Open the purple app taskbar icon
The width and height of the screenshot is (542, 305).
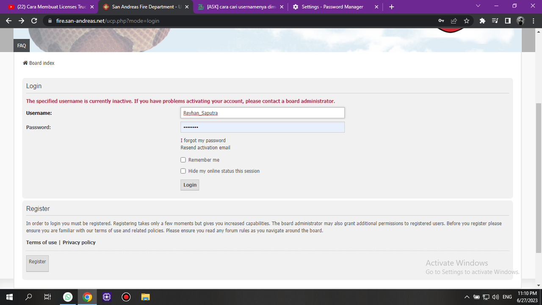click(107, 297)
